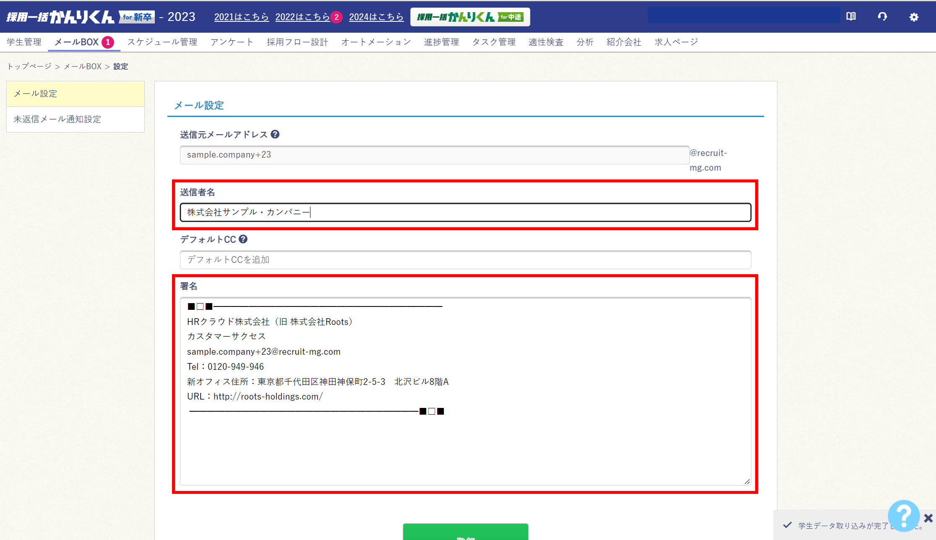The width and height of the screenshot is (936, 540).
Task: Click the green register button
Action: click(x=465, y=532)
